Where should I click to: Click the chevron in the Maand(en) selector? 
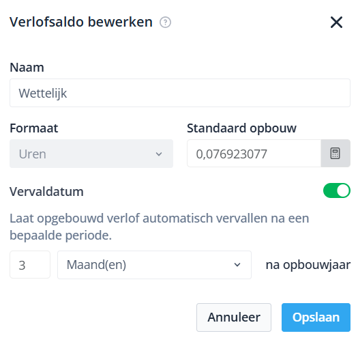tap(237, 265)
